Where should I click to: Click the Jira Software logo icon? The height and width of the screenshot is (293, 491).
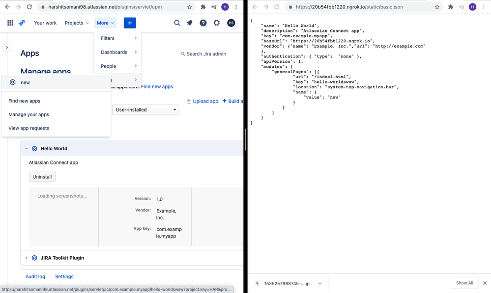pos(22,23)
